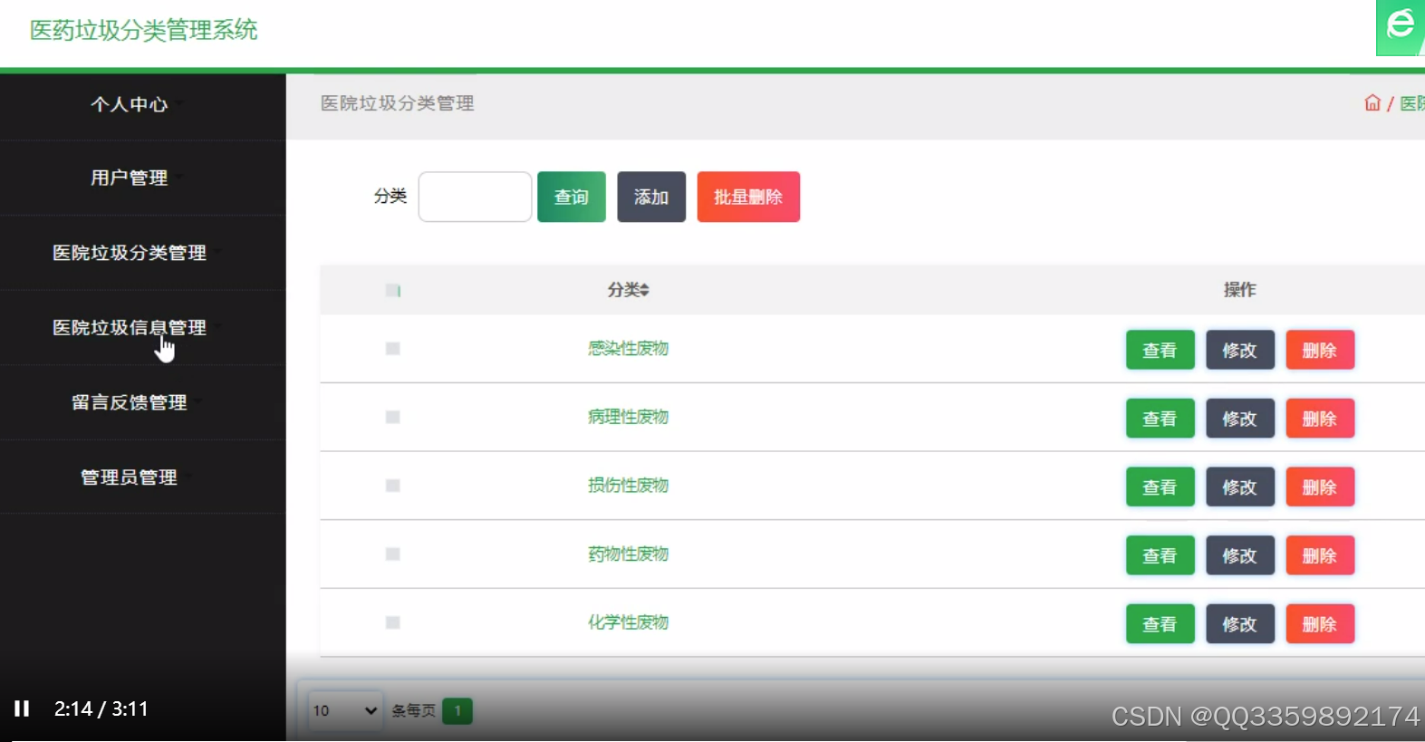Open 医院垃圾信息管理 sidebar menu
Viewport: 1425px width, 742px height.
pos(130,327)
